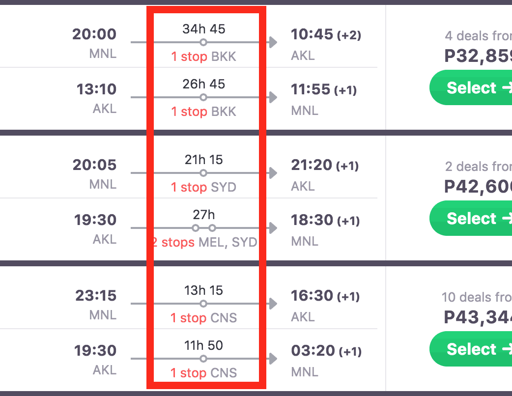Click the 20:00 MNL departure time
The image size is (512, 396).
tap(94, 34)
